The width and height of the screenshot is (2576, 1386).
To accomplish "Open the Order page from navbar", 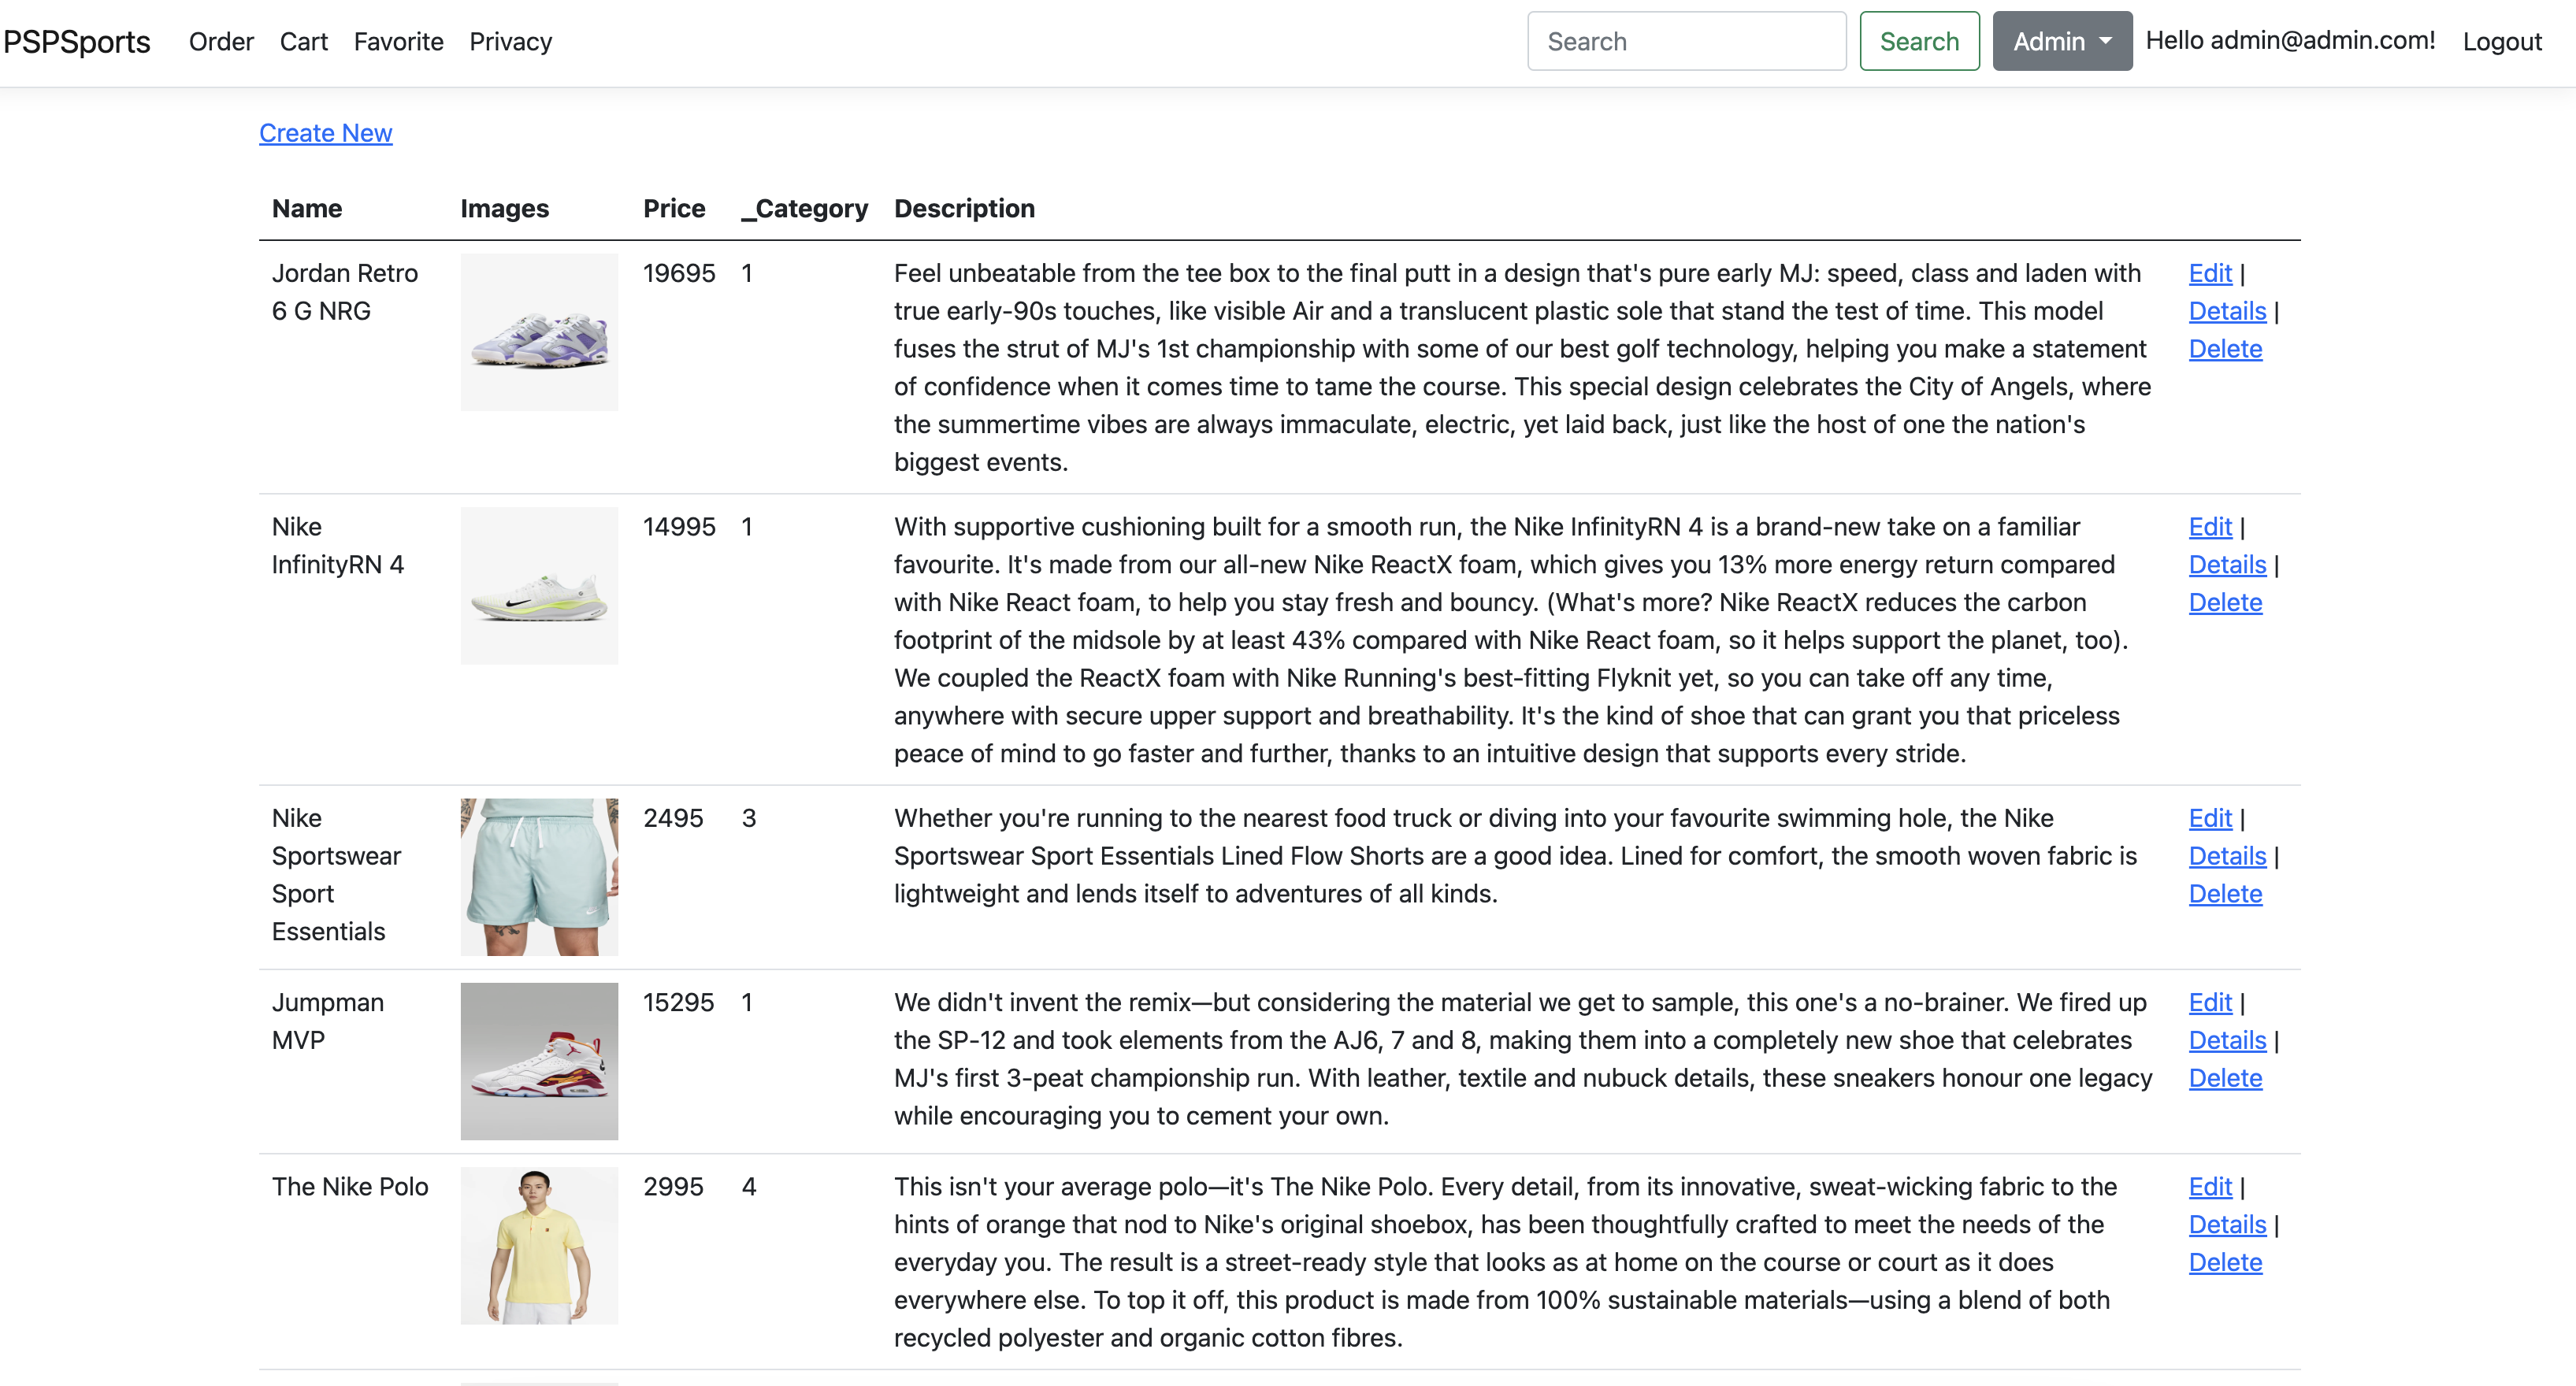I will [221, 41].
